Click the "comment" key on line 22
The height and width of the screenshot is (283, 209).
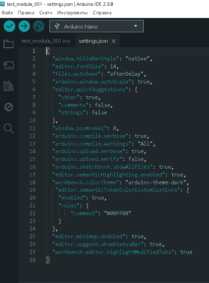point(84,213)
